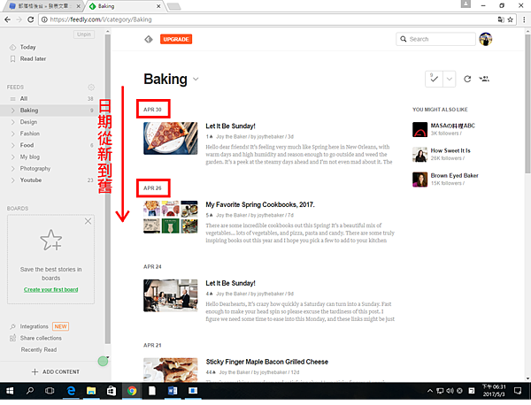Open Today in the sidebar
The height and width of the screenshot is (405, 531).
27,47
